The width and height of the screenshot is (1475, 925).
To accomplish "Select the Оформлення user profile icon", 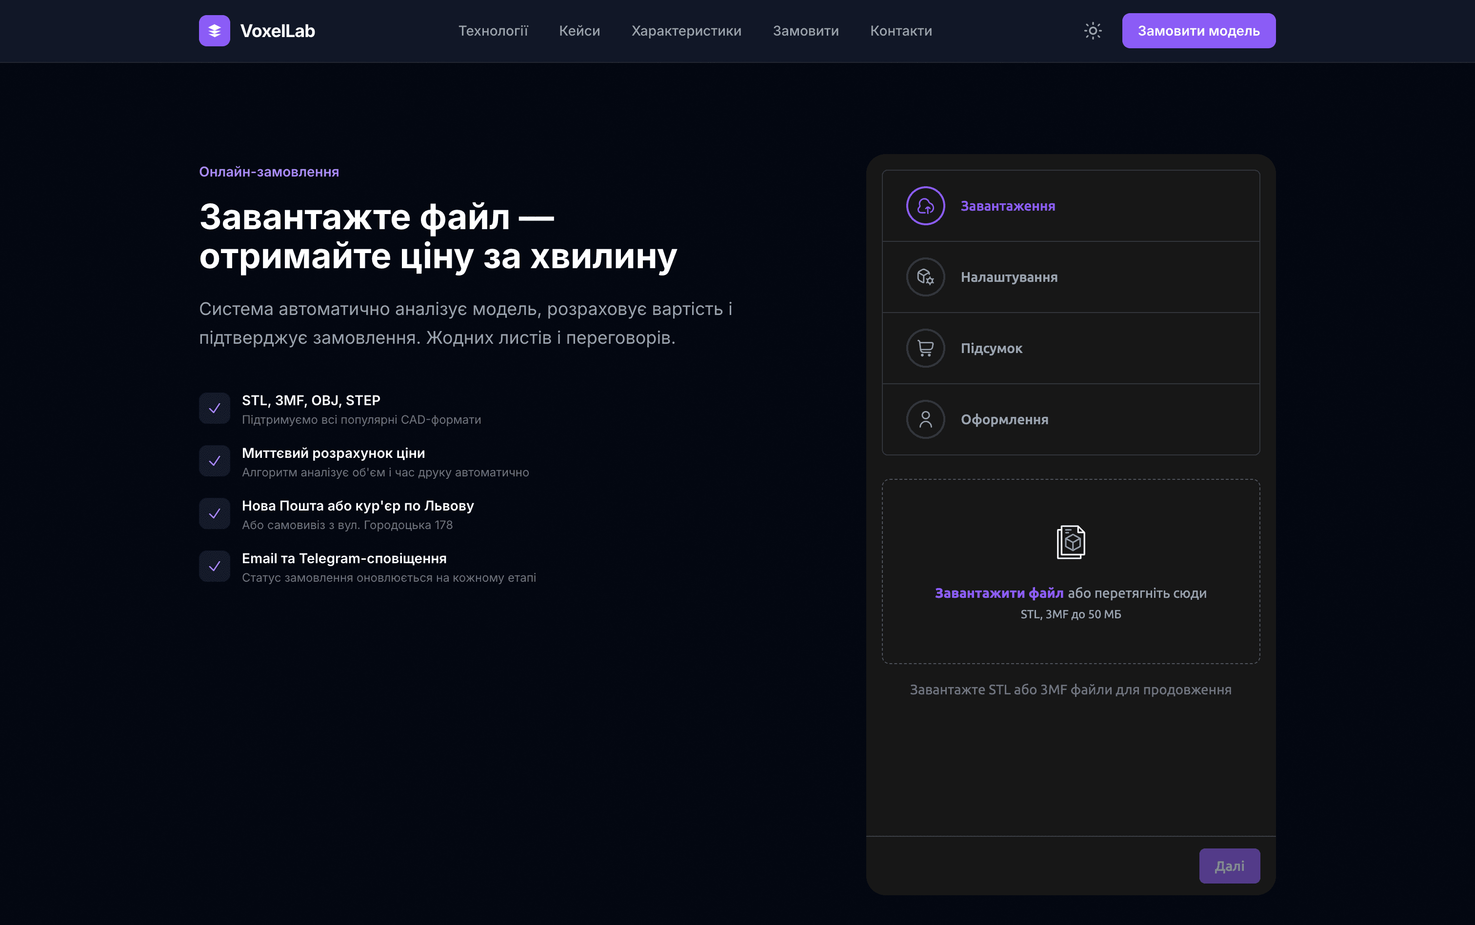I will (x=925, y=420).
